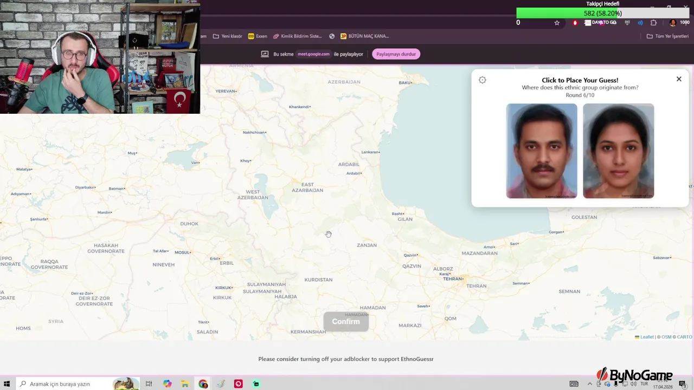694x390 pixels.
Task: Click Paylaşmayı durdur to stop sharing
Action: 396,54
